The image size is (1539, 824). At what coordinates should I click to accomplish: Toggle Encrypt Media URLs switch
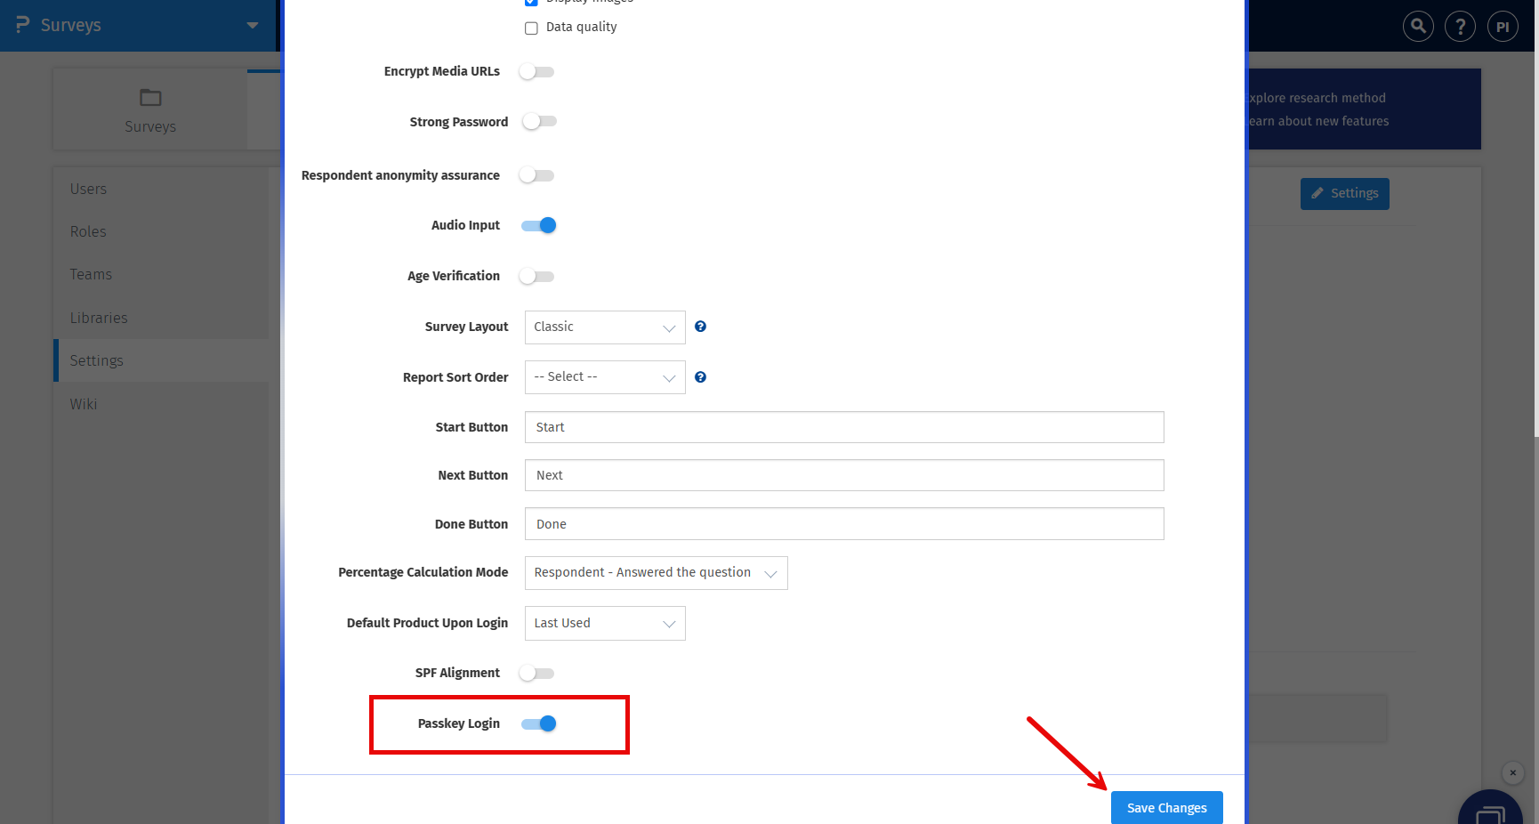[x=537, y=71]
